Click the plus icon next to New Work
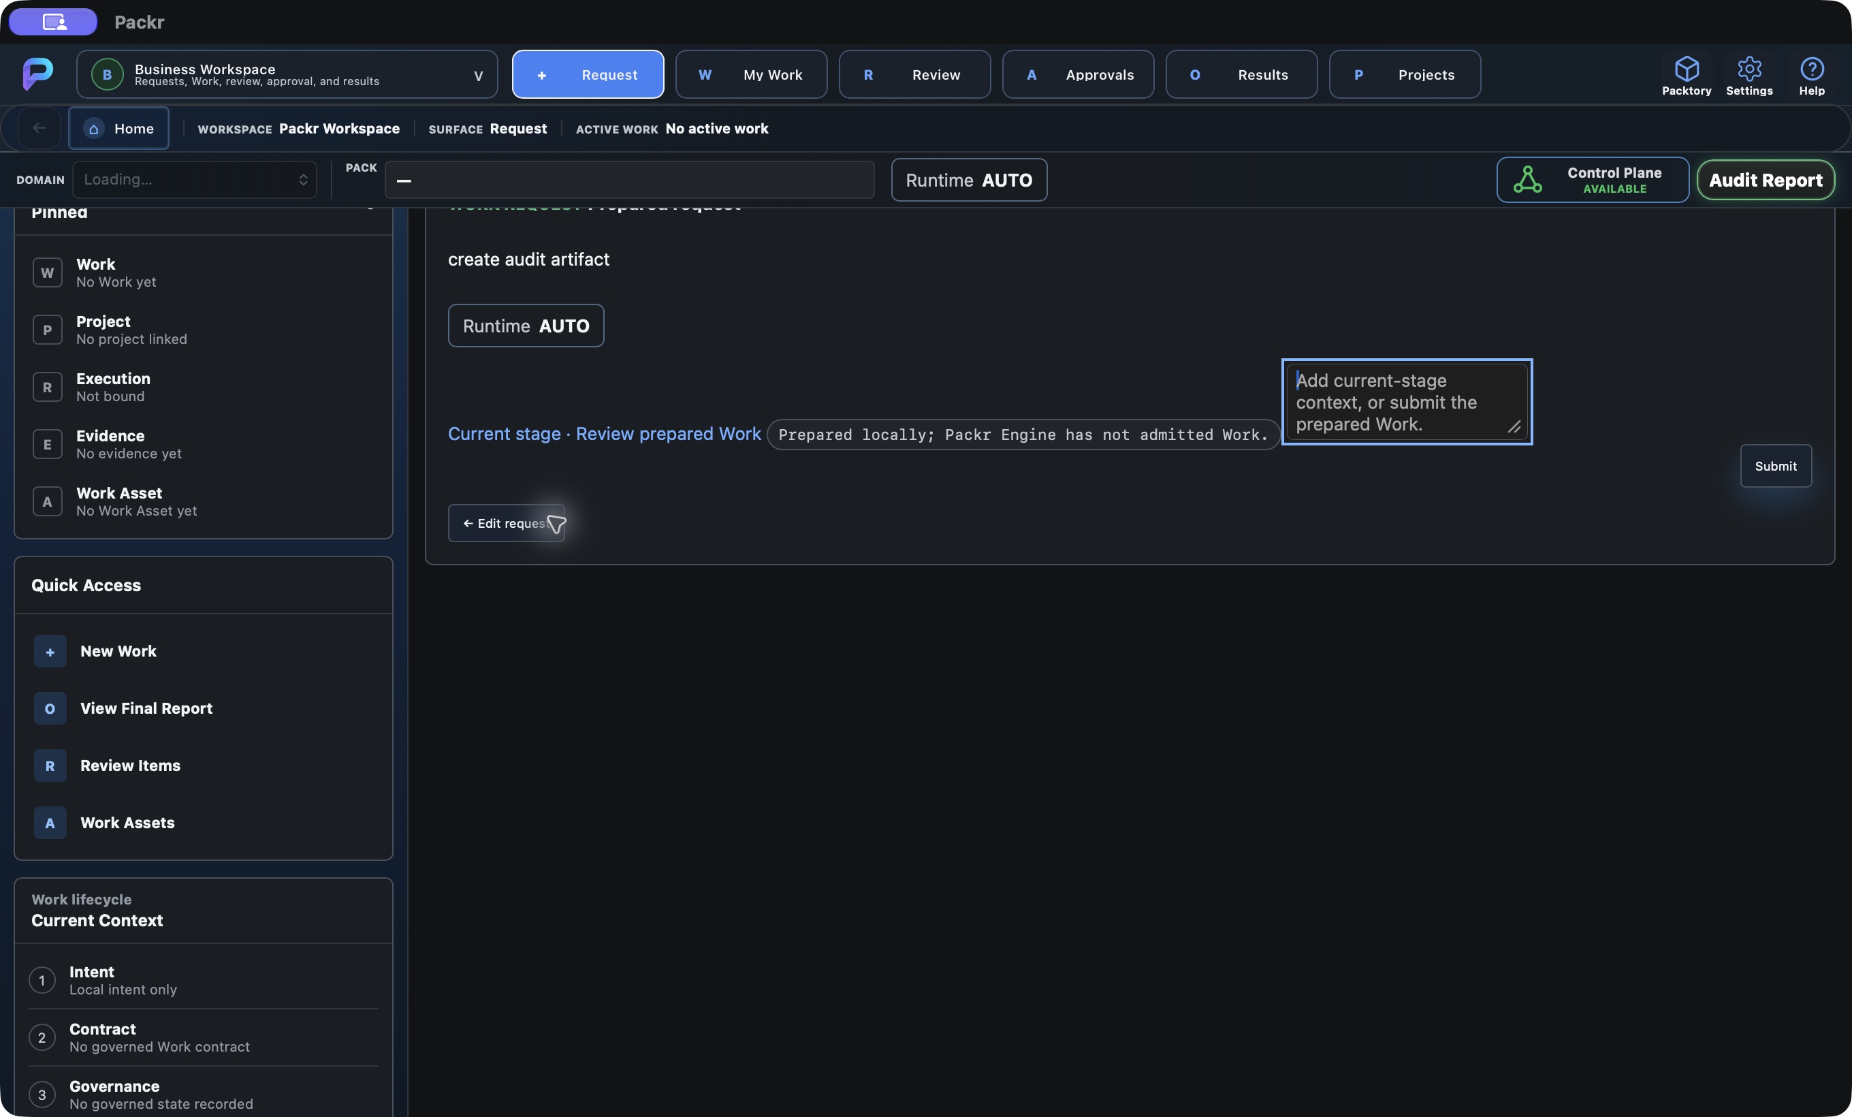 (x=50, y=652)
